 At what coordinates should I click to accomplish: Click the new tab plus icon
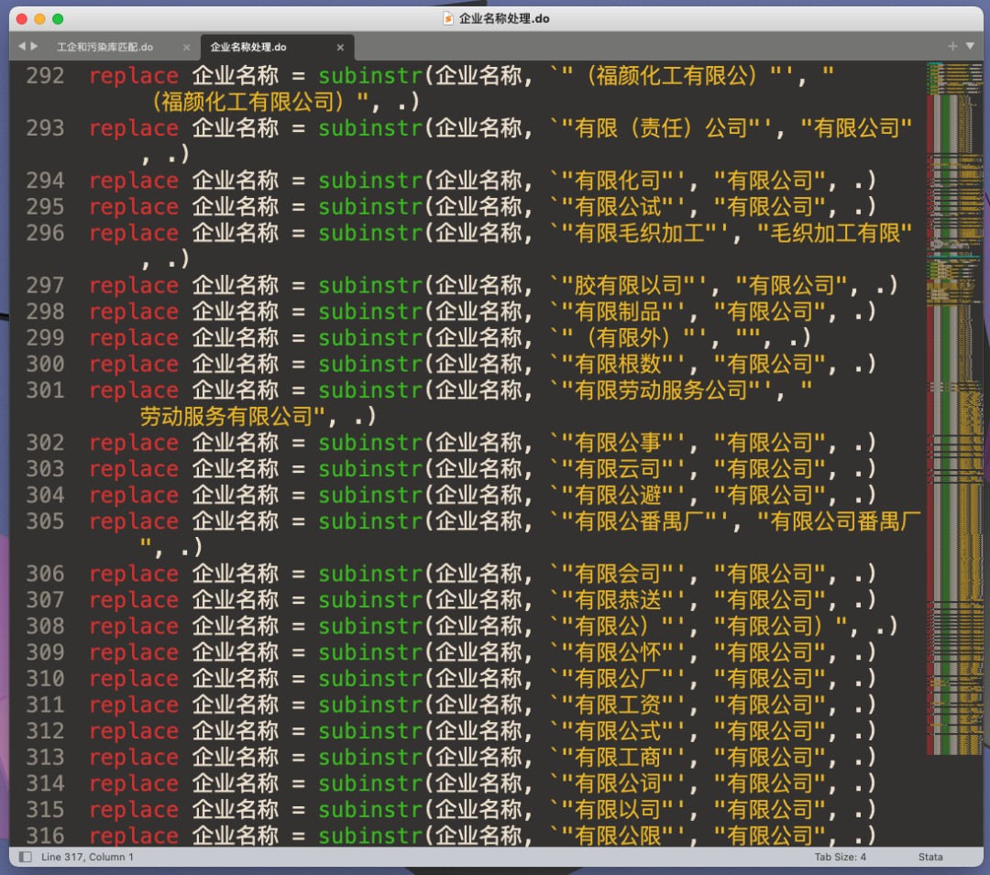[952, 46]
